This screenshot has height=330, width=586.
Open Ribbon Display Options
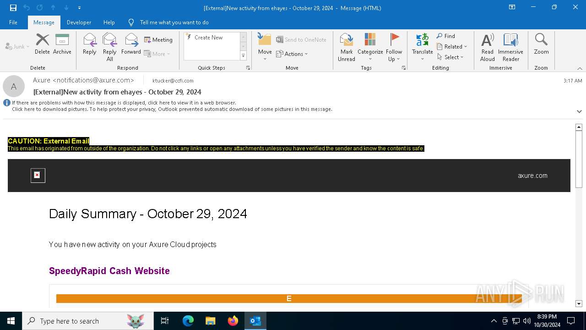(x=512, y=7)
